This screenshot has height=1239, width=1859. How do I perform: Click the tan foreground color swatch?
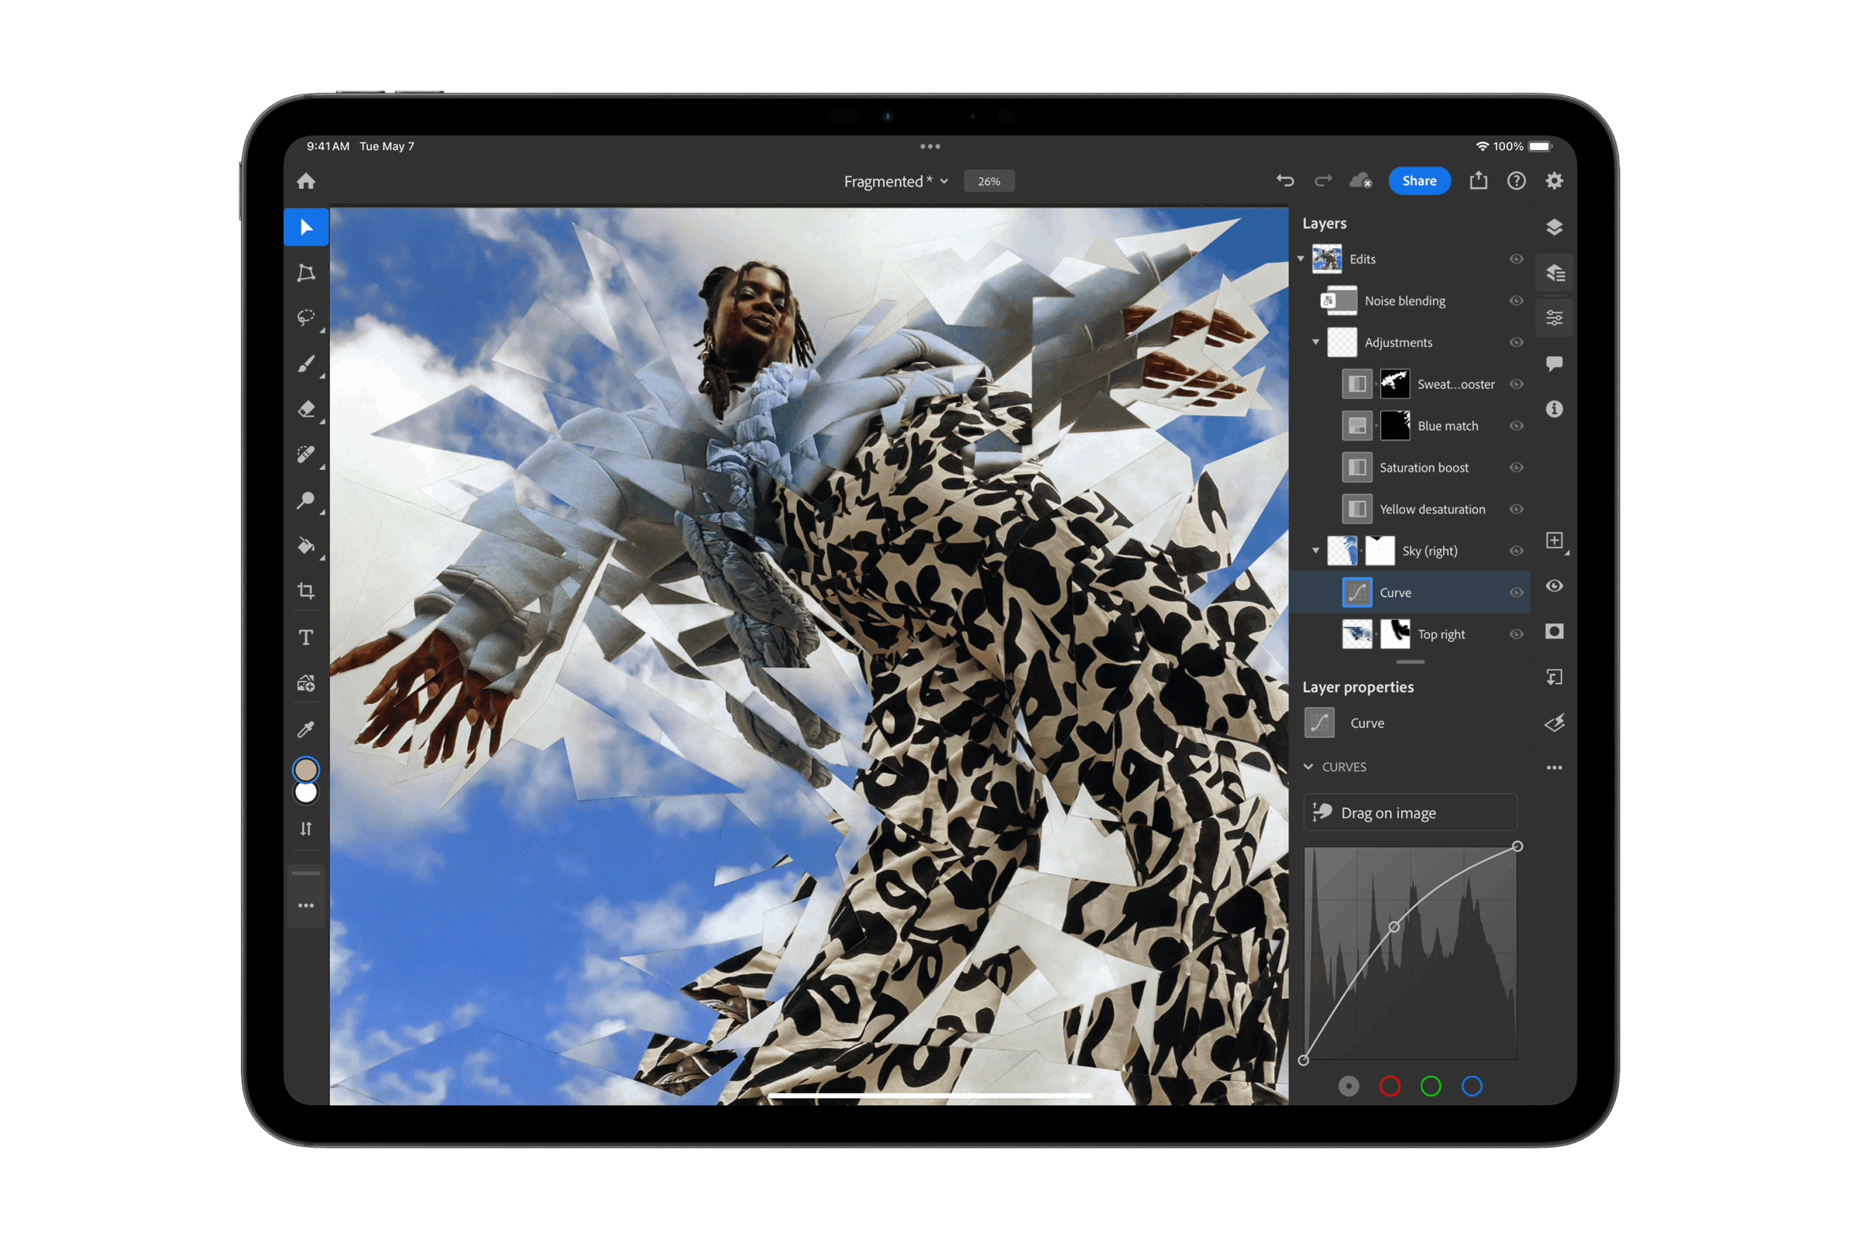point(306,770)
